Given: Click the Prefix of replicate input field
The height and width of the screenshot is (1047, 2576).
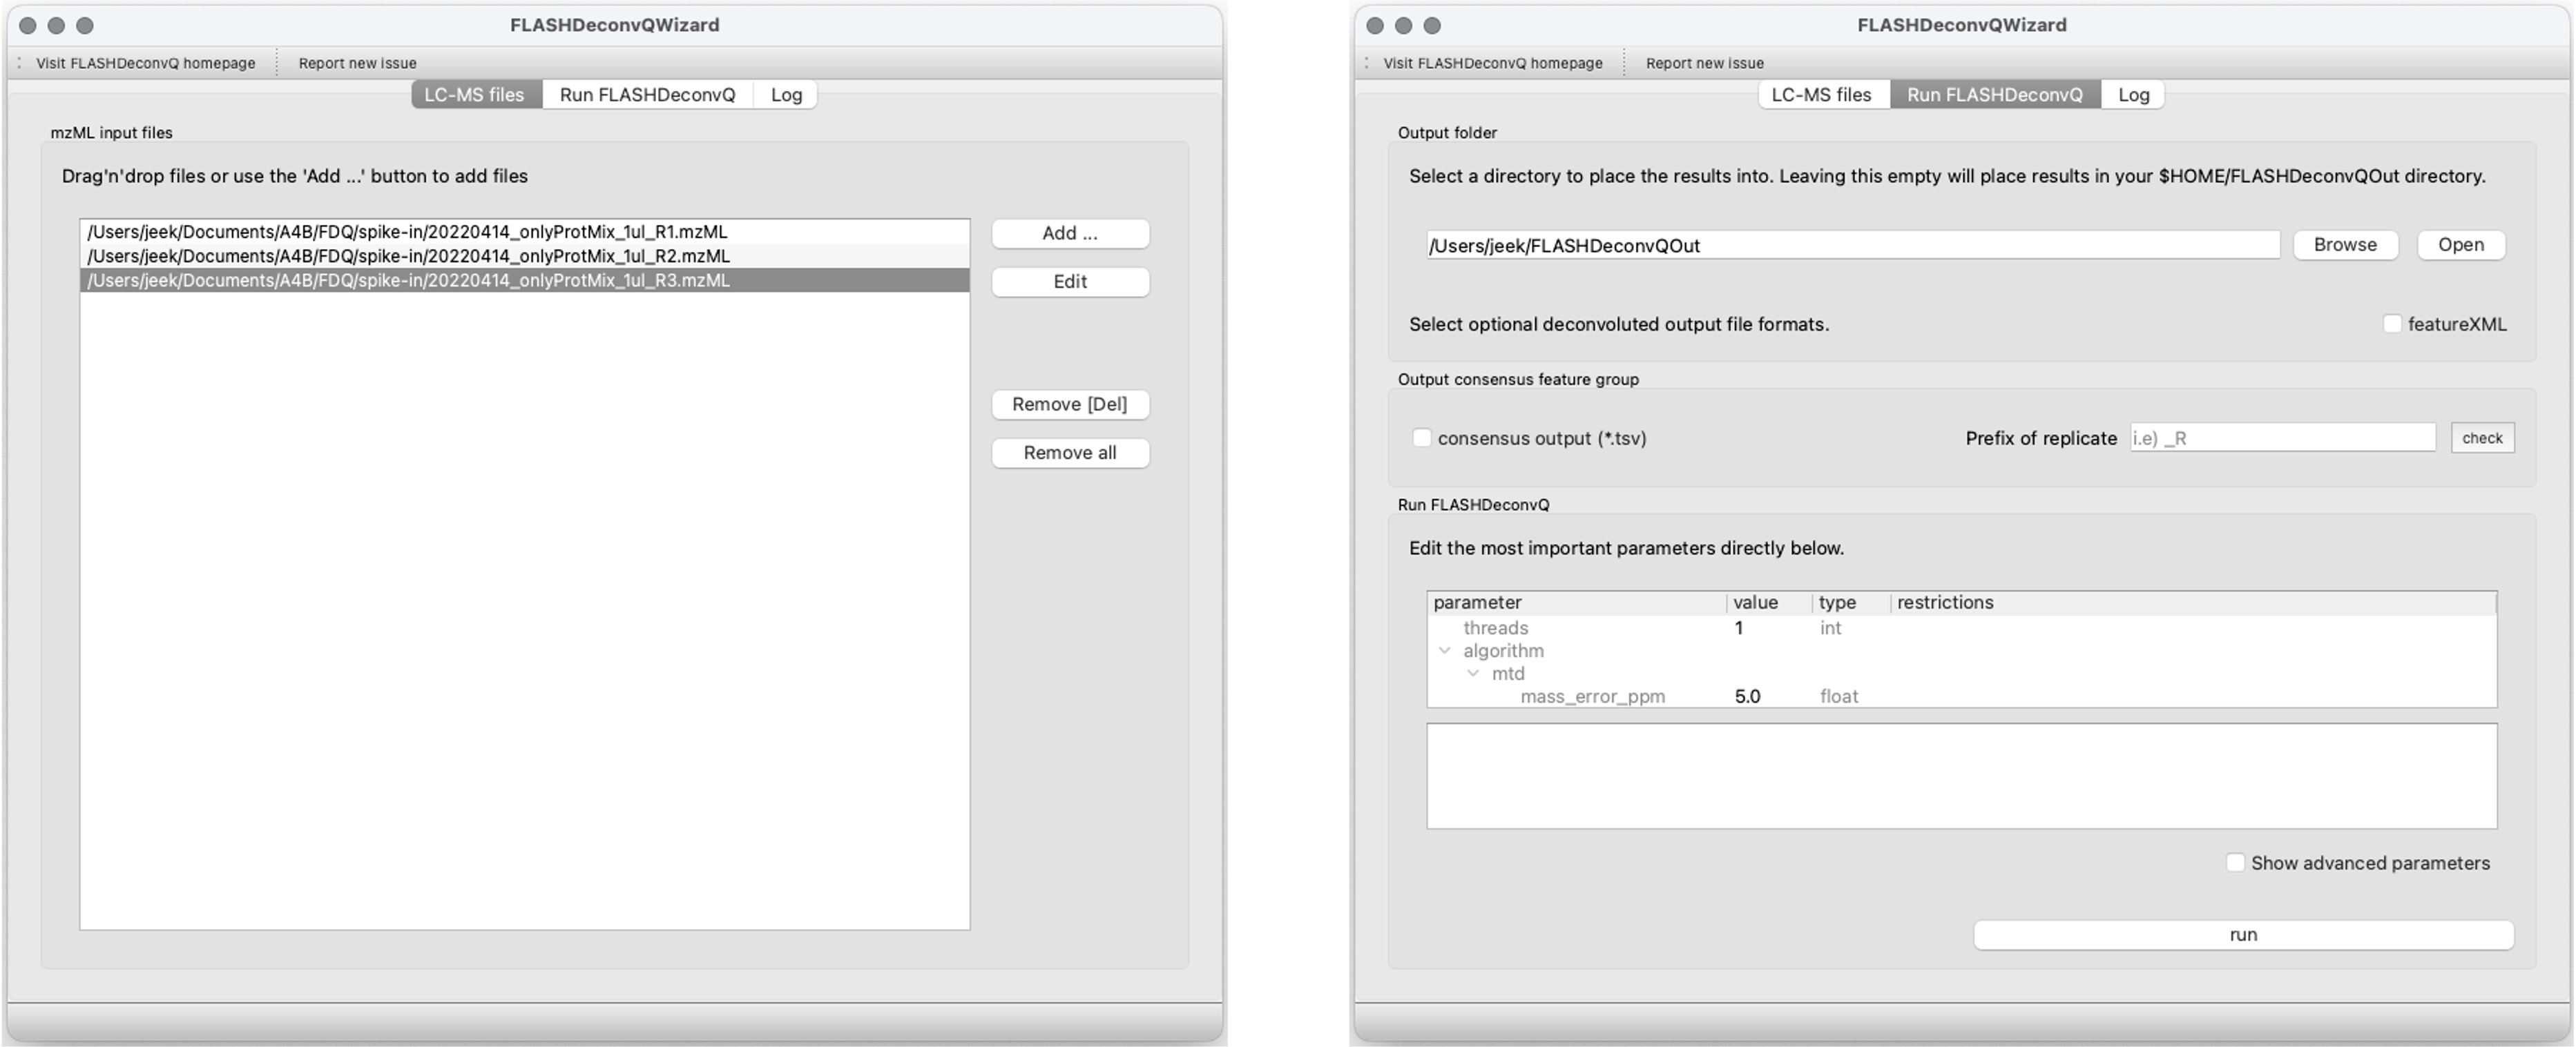Looking at the screenshot, I should 2282,438.
